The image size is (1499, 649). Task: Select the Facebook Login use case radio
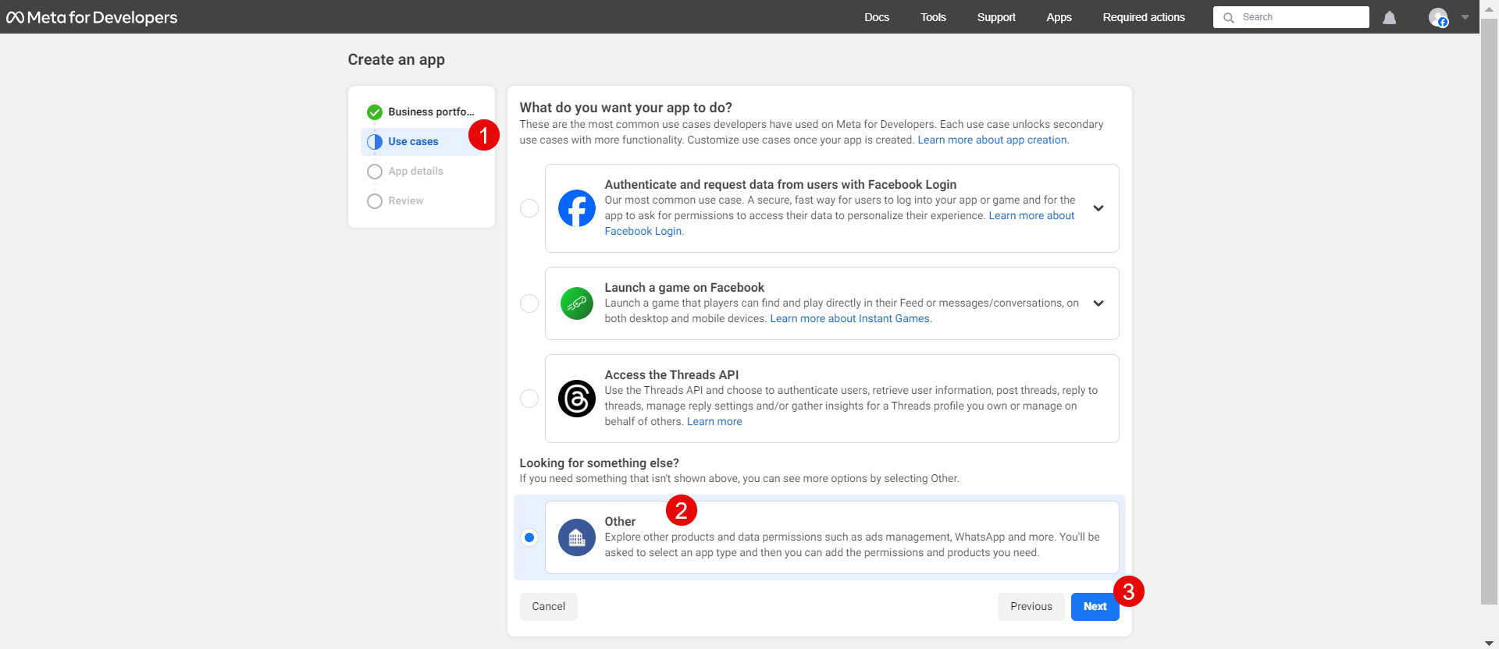529,208
